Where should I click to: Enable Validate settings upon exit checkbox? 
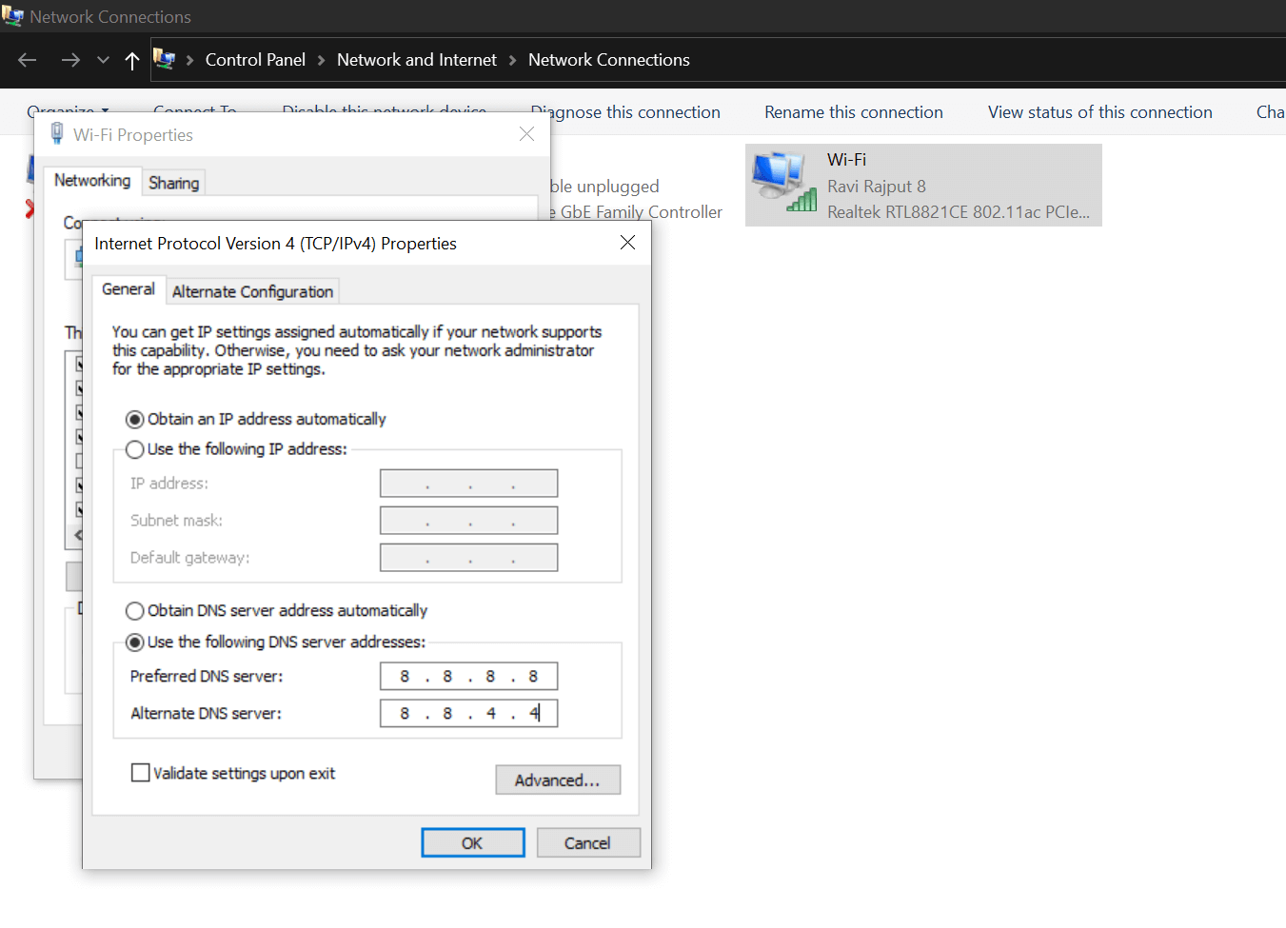[141, 773]
